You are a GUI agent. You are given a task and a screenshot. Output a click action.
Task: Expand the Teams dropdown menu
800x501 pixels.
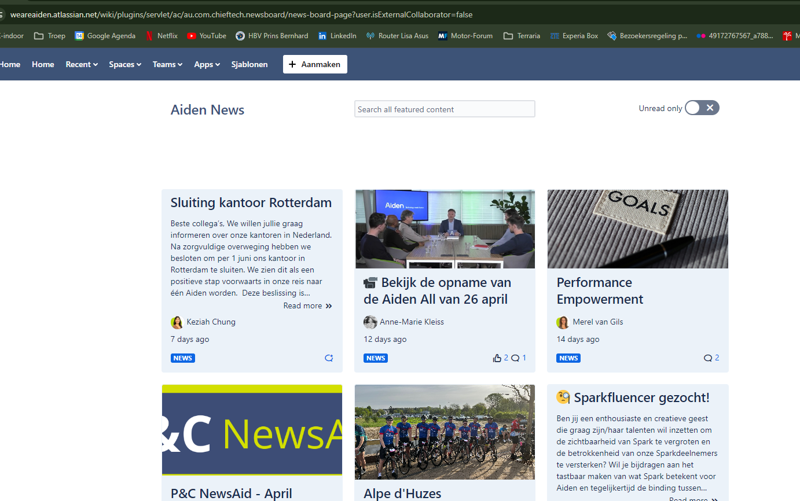coord(167,64)
